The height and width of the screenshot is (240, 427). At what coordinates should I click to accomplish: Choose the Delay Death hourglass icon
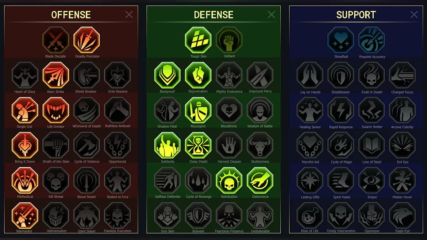(198, 145)
